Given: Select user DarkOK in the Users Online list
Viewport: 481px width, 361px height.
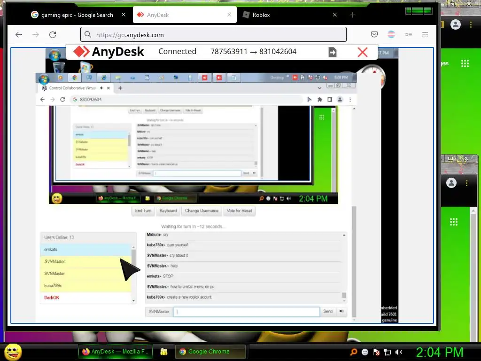Looking at the screenshot, I should (x=86, y=298).
